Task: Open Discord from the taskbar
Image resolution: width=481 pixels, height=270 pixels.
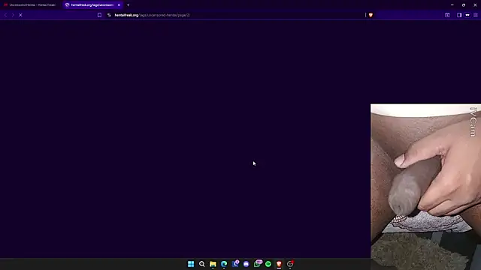Action: tap(246, 264)
